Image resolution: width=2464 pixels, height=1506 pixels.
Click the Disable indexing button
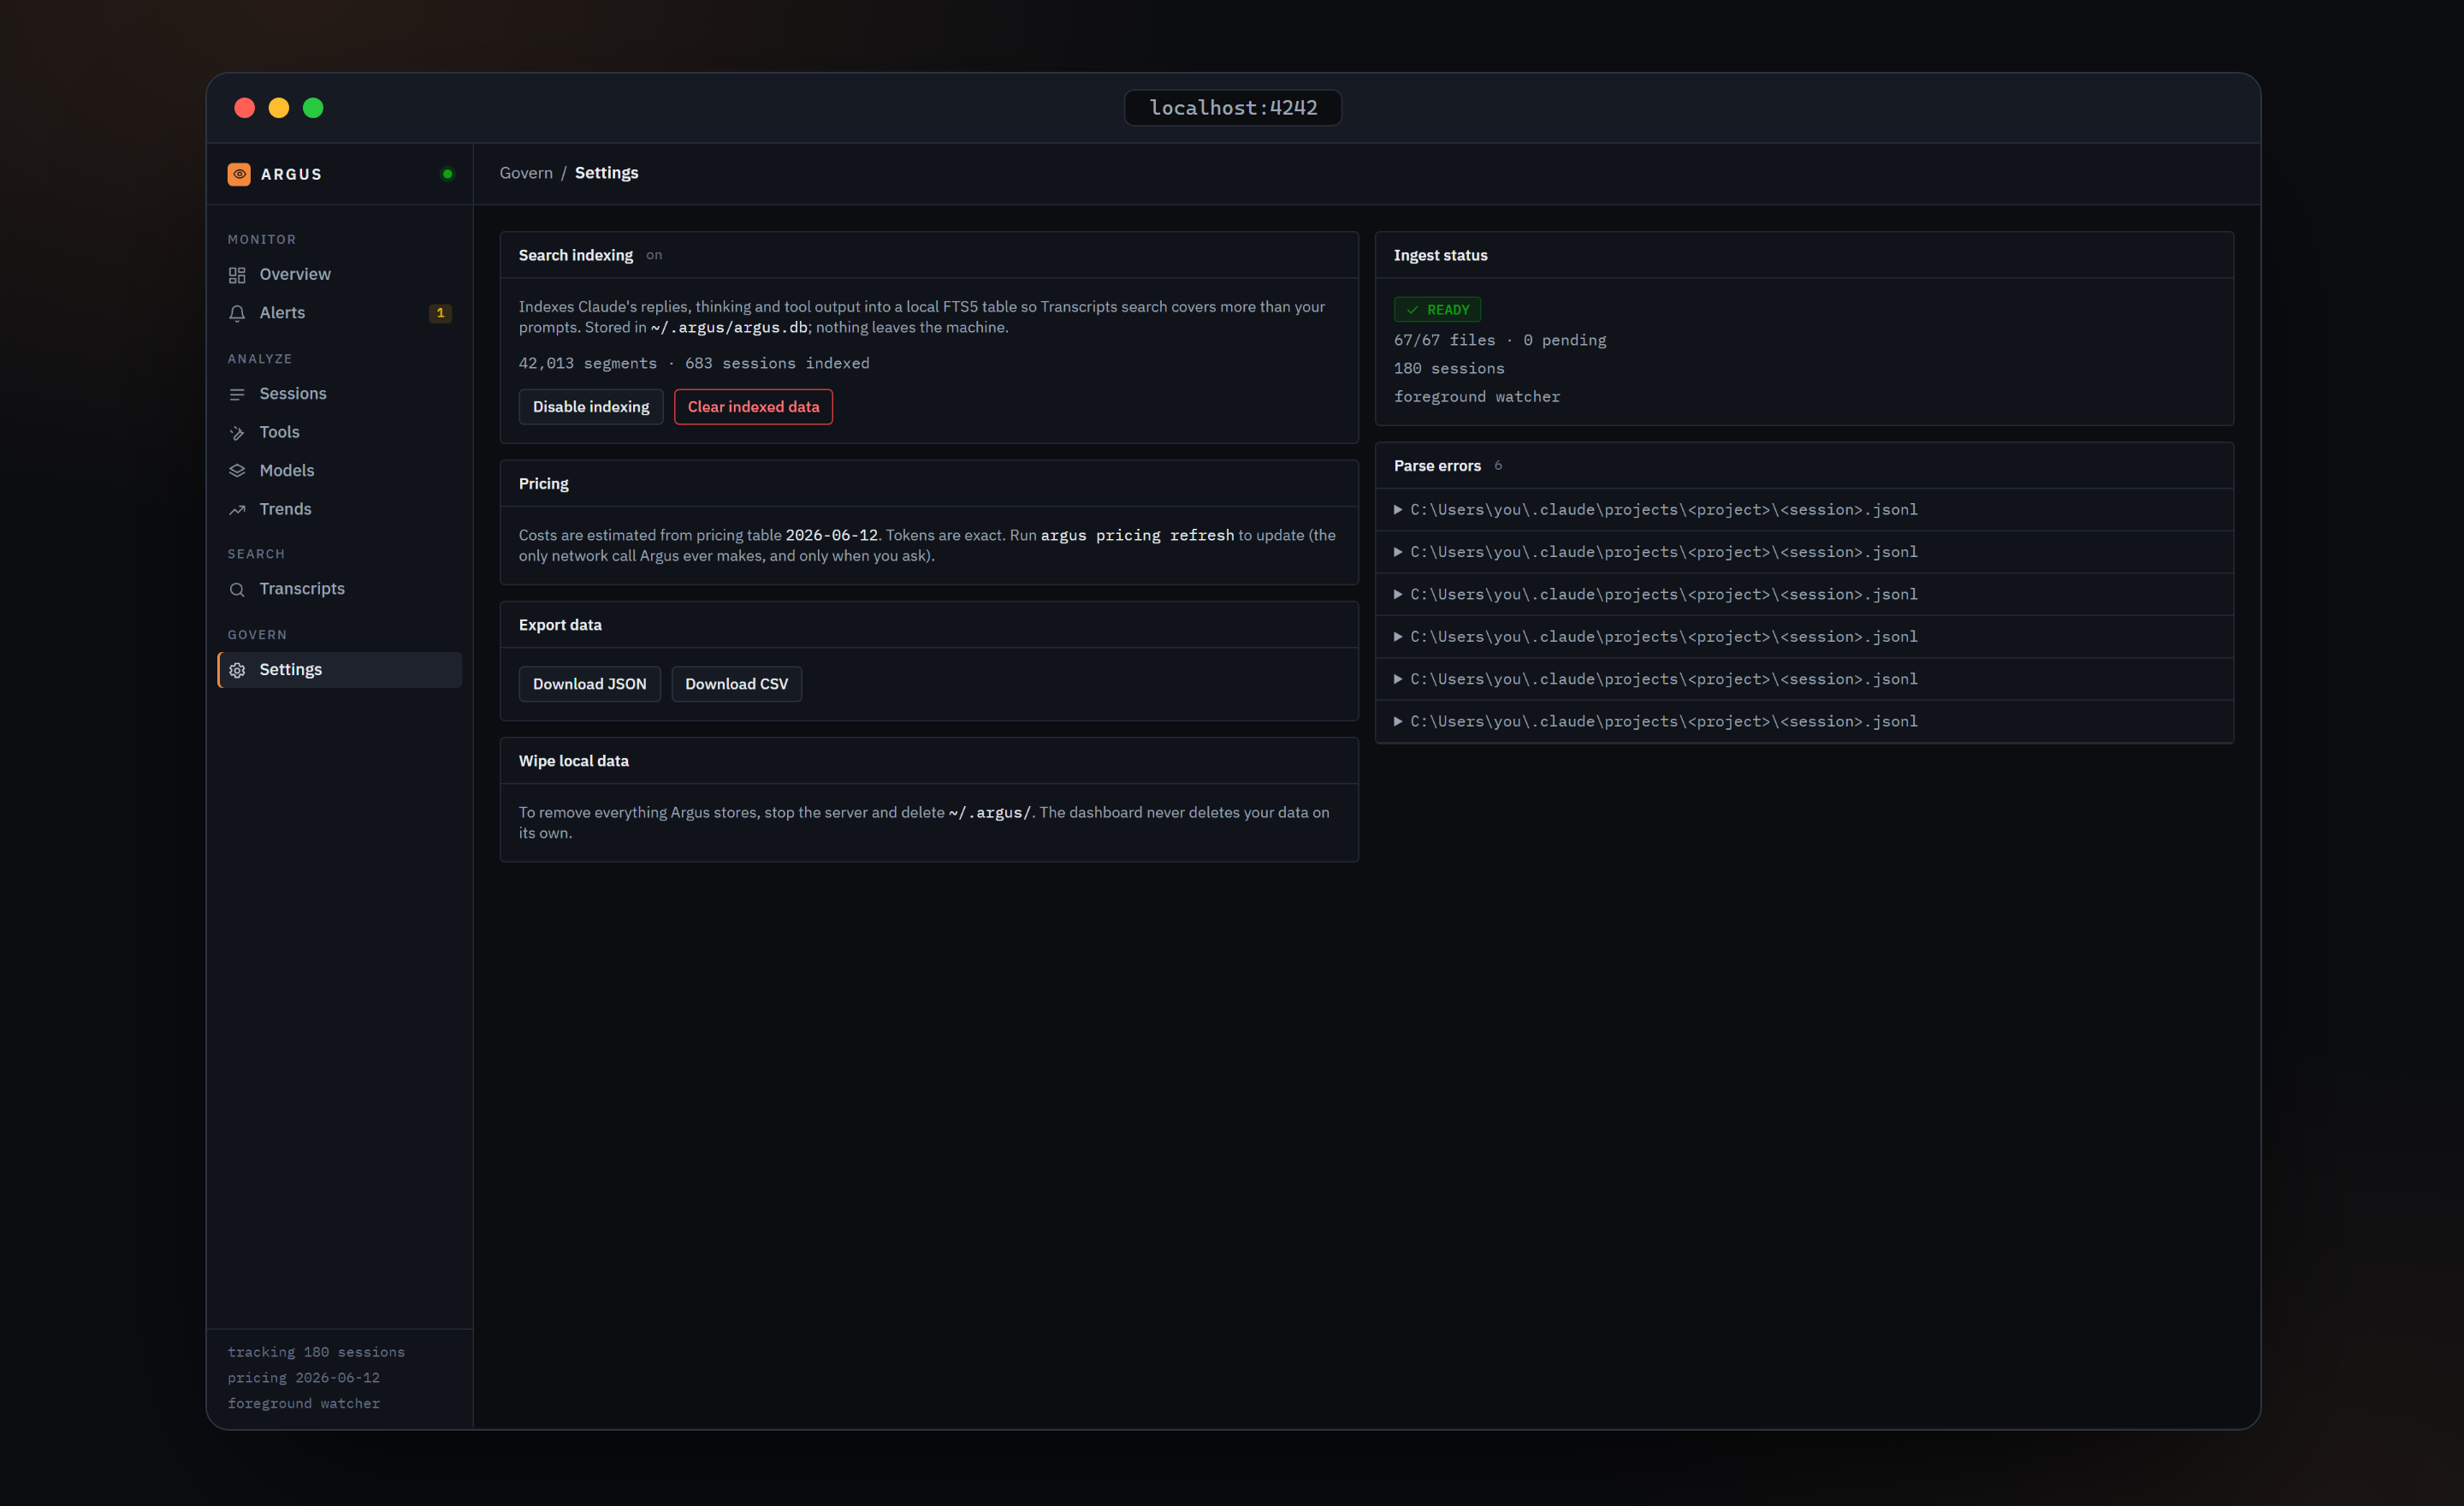click(x=591, y=407)
